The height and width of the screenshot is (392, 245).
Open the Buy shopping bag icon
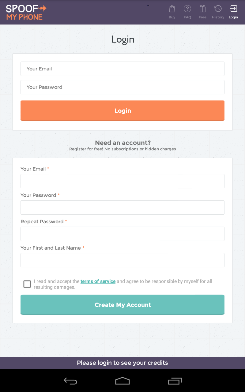coord(172,9)
